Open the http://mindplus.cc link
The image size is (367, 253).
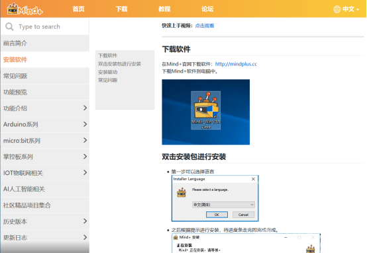tap(236, 64)
